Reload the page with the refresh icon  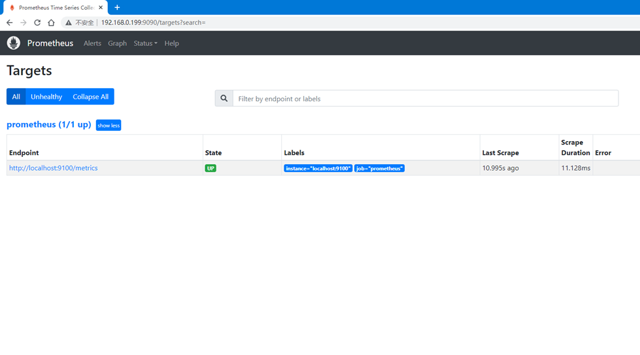click(37, 22)
